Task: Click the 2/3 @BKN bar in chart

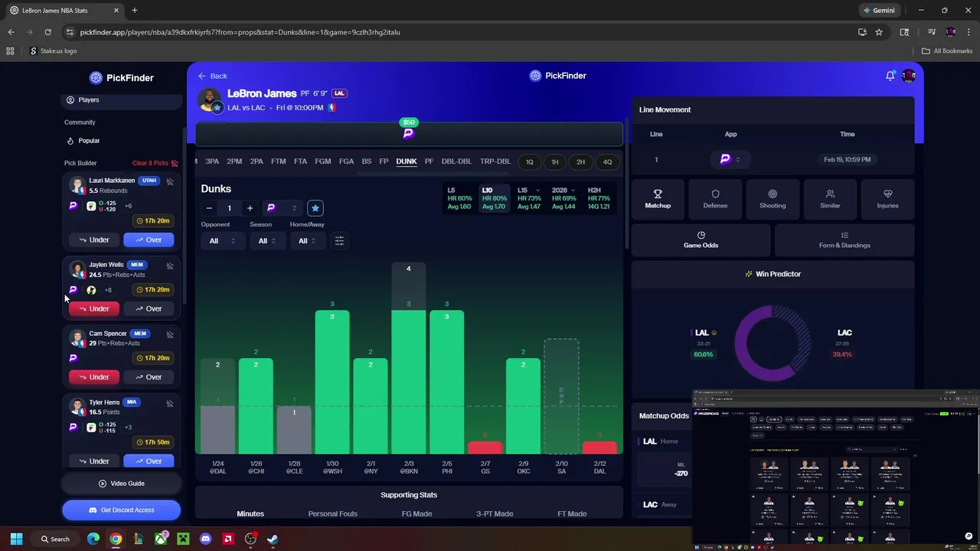Action: point(408,358)
